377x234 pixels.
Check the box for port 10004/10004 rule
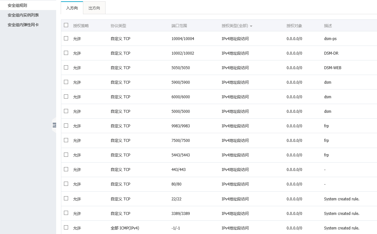(x=66, y=38)
